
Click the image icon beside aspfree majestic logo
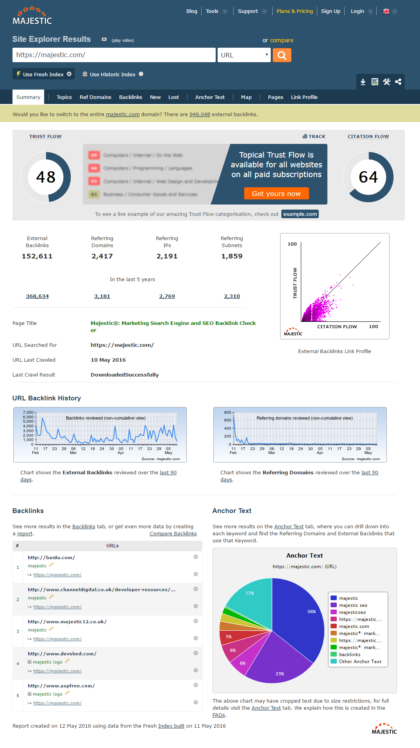click(x=30, y=694)
